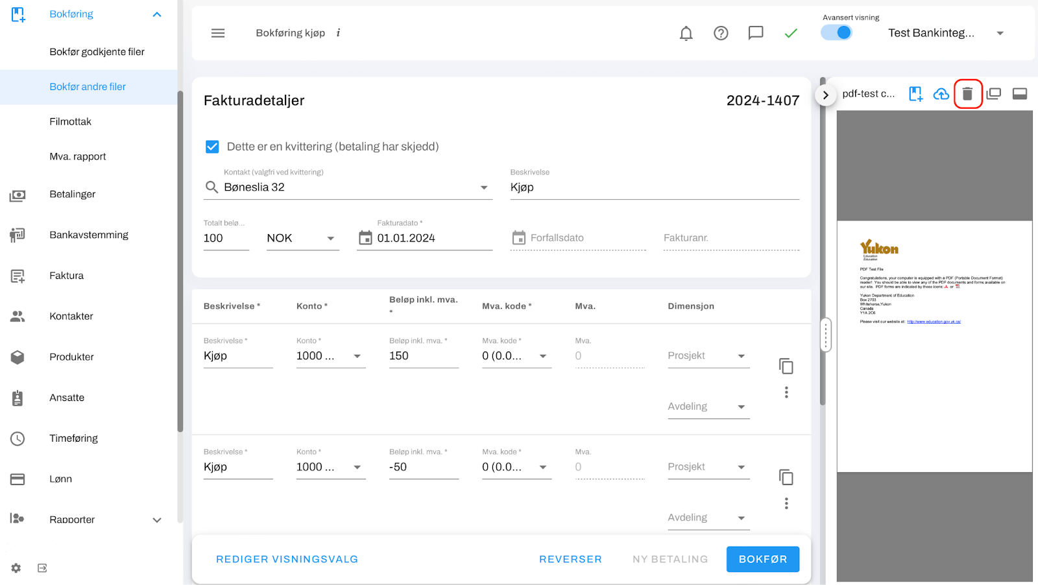The height and width of the screenshot is (585, 1038).
Task: Click the Lønn card icon
Action: (x=18, y=479)
